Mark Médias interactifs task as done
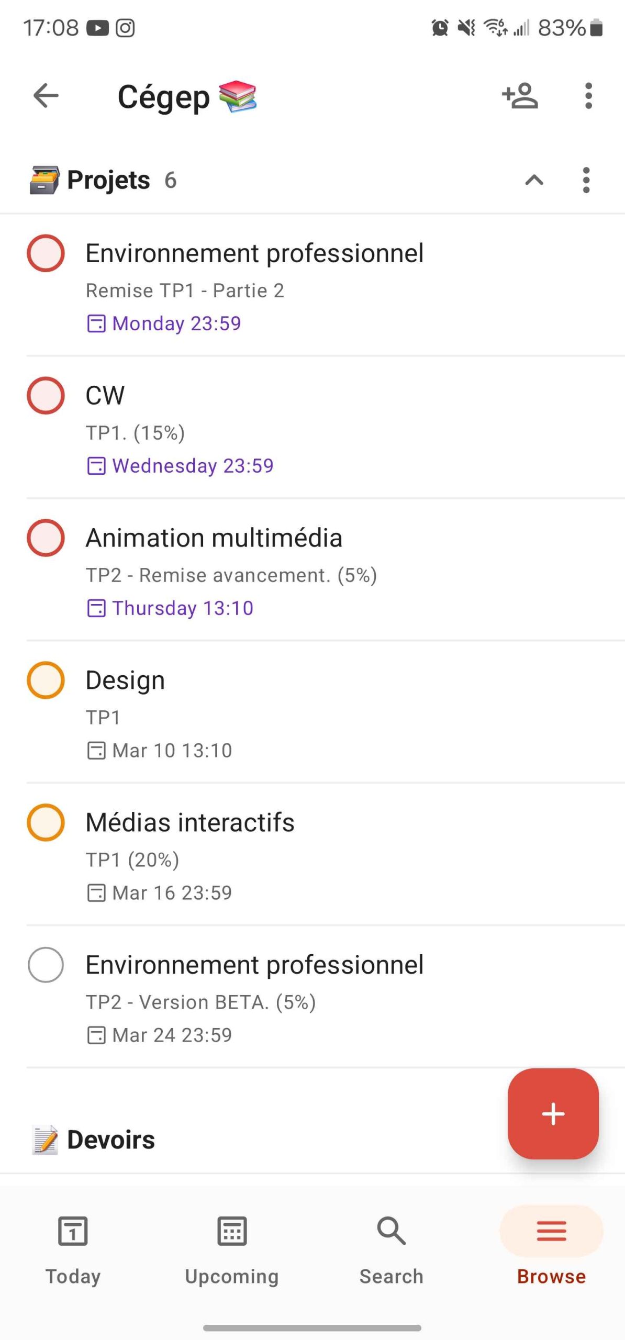The width and height of the screenshot is (625, 1340). point(46,823)
